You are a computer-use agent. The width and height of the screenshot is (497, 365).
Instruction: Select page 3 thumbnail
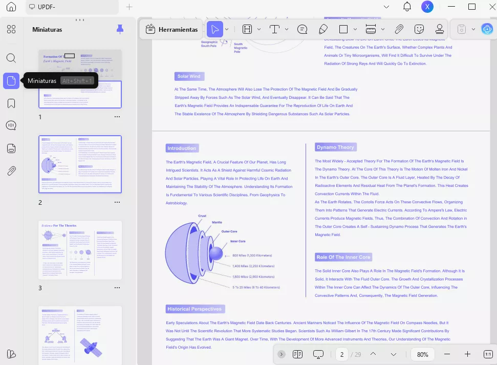80,250
